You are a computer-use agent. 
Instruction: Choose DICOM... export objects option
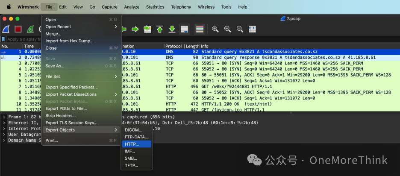pos(136,130)
